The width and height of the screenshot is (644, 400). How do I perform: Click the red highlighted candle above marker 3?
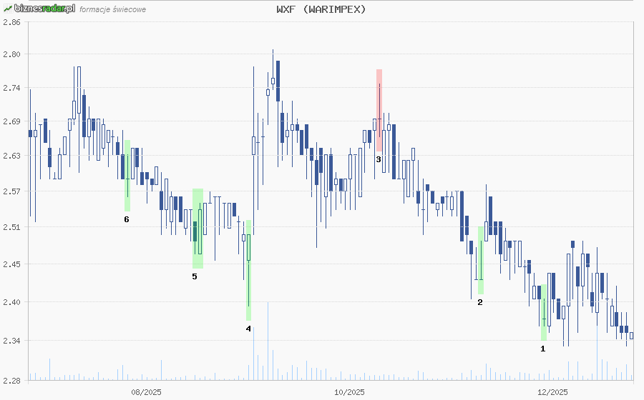(379, 110)
